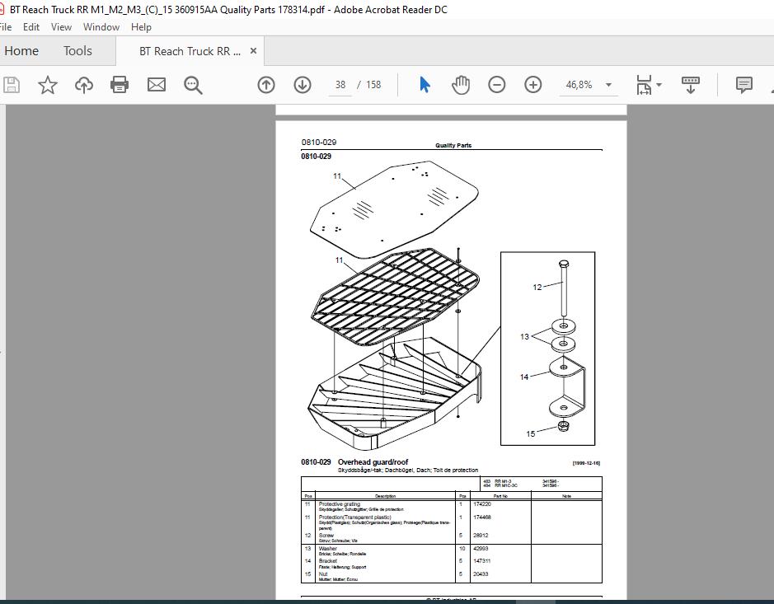The width and height of the screenshot is (774, 604).
Task: Click the Quality Parts page header
Action: pos(453,145)
